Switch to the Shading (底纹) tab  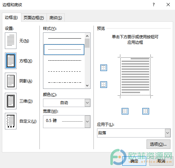point(56,18)
